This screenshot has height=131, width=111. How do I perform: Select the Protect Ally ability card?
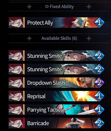pyautogui.click(x=57, y=22)
